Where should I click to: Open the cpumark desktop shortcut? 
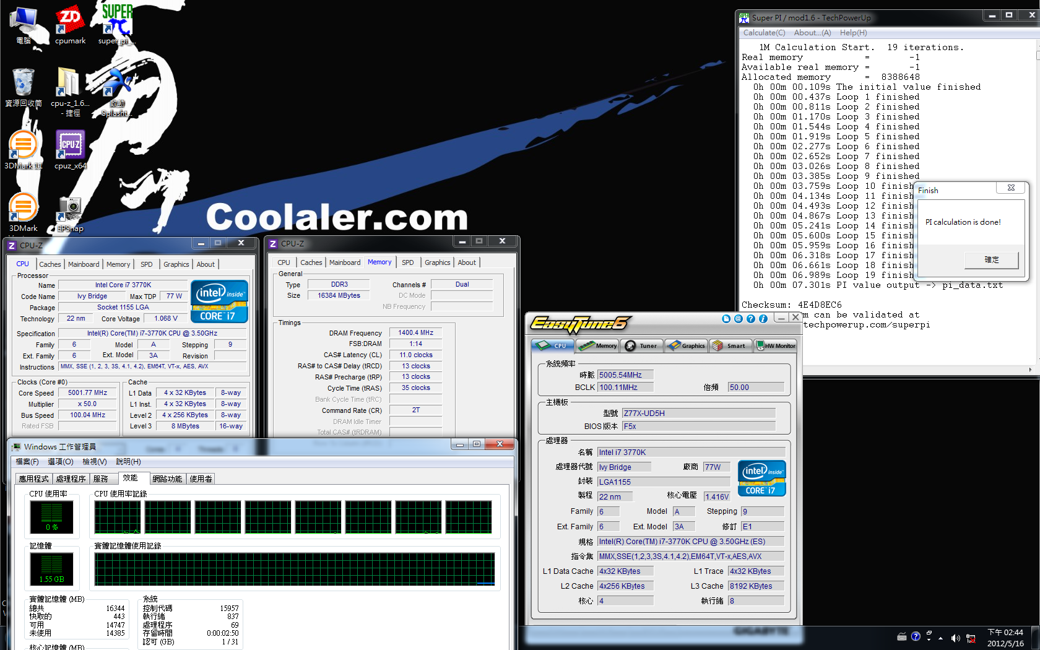point(70,25)
